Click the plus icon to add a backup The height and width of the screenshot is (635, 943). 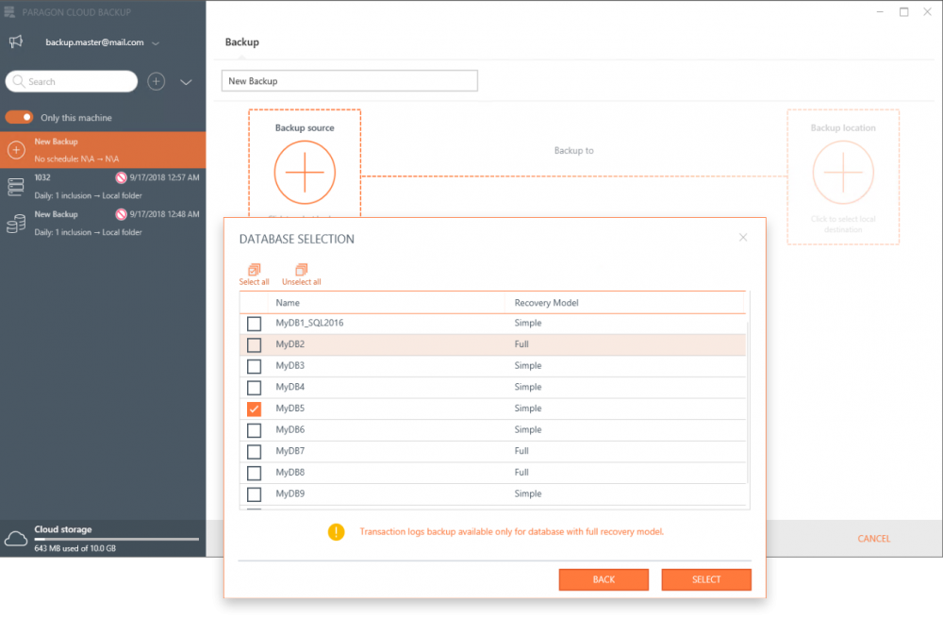[156, 81]
